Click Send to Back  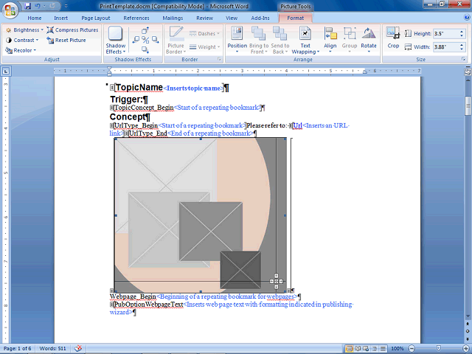click(280, 41)
